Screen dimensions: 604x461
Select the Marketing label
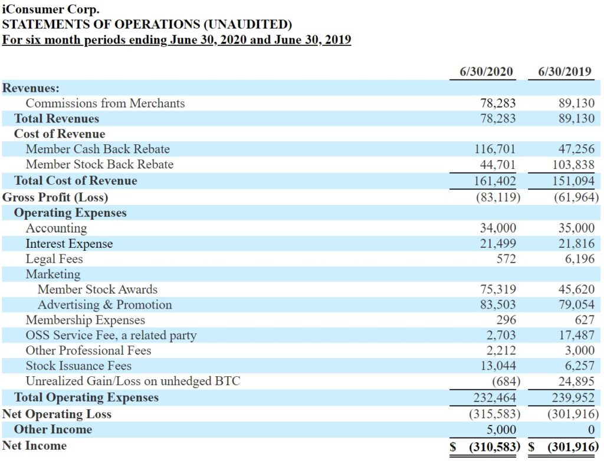point(53,274)
